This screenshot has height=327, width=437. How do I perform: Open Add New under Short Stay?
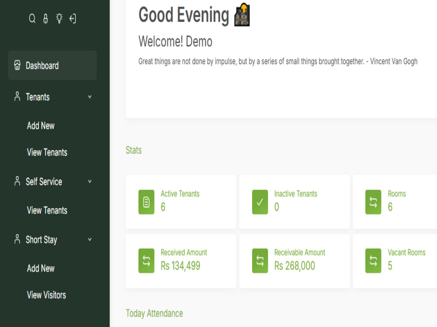point(41,268)
